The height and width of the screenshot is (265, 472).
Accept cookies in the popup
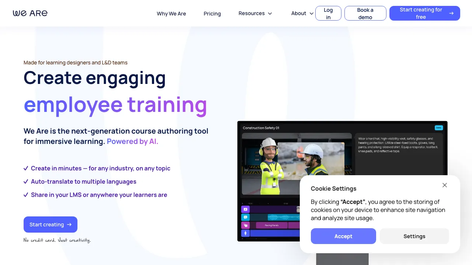343,236
